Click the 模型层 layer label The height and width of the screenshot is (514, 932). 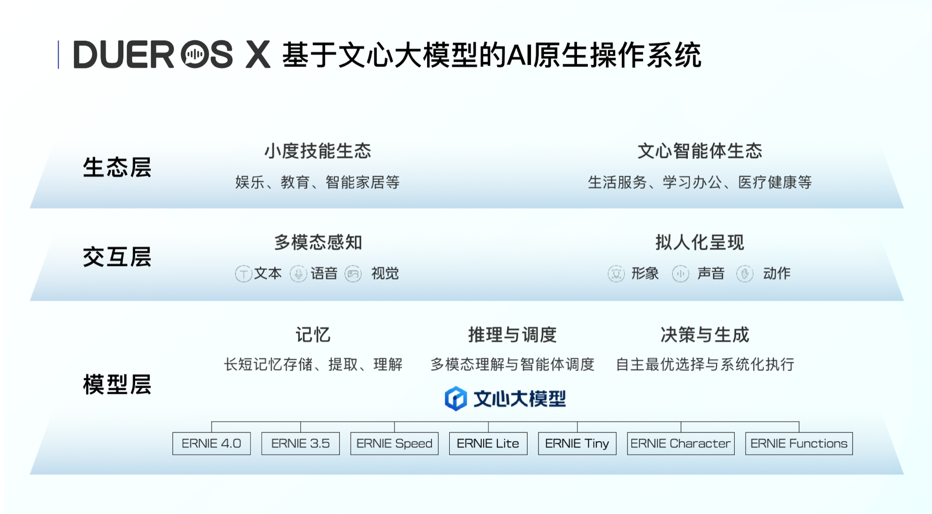click(x=117, y=385)
